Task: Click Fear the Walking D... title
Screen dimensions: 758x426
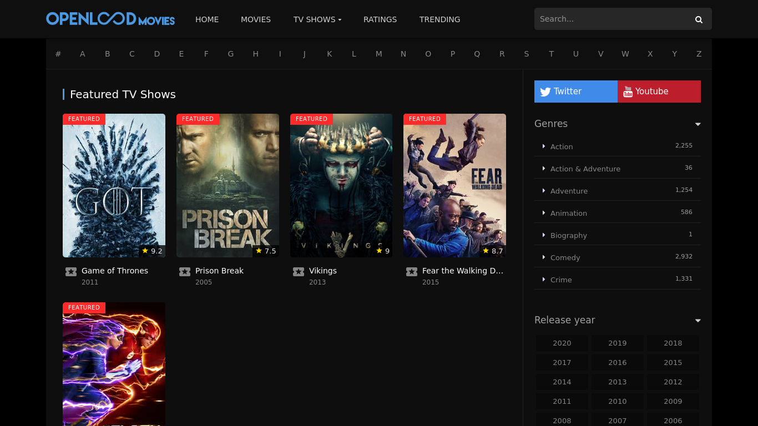Action: coord(463,271)
